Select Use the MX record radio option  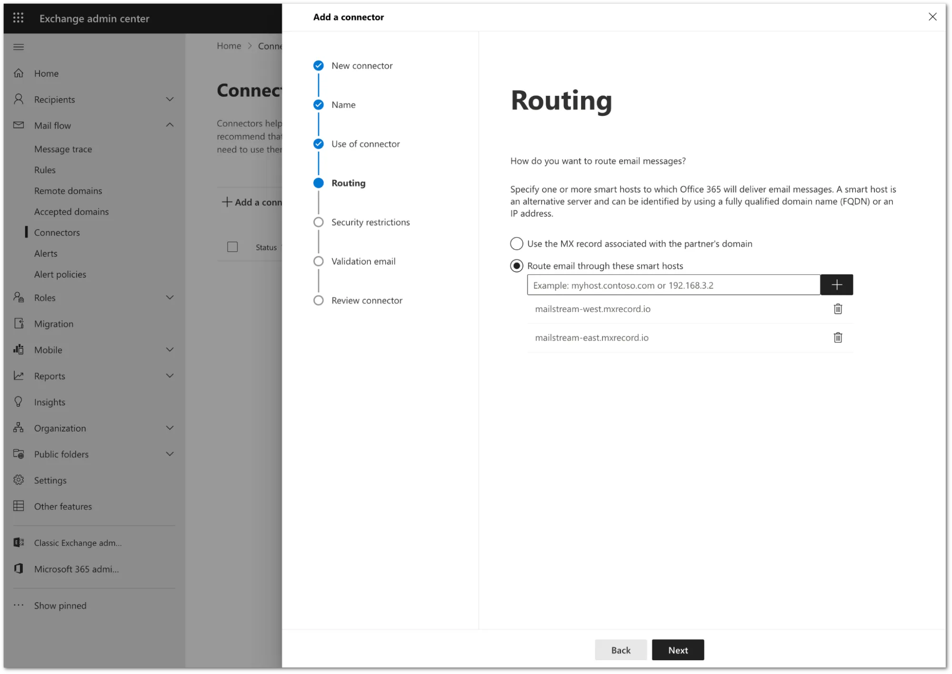pyautogui.click(x=516, y=243)
